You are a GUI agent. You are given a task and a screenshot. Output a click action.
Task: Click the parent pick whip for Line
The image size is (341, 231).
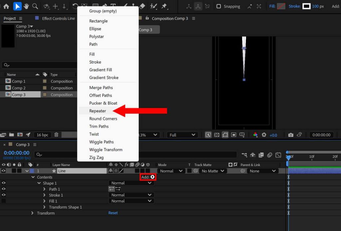click(x=243, y=171)
